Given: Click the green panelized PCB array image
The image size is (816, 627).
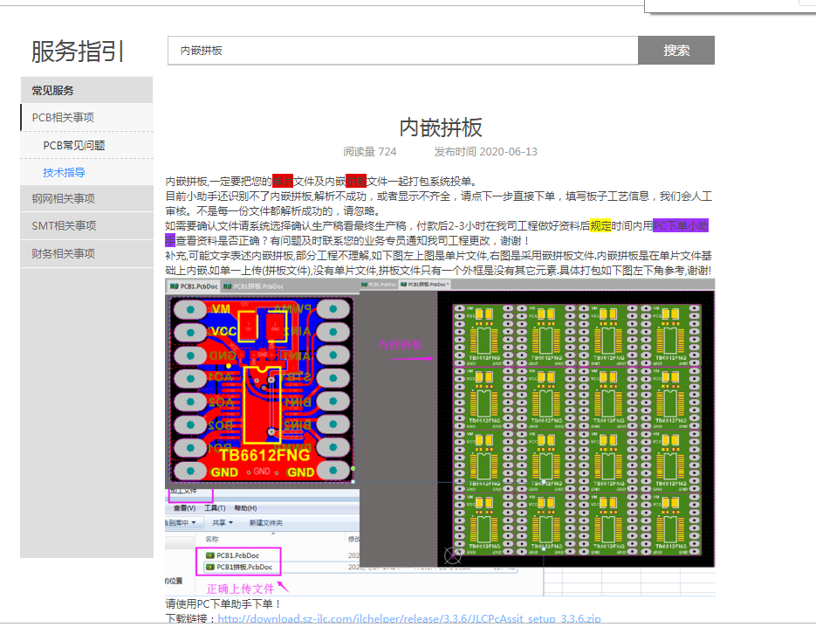Looking at the screenshot, I should click(576, 431).
